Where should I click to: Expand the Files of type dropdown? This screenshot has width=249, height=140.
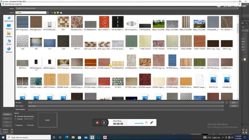click(x=223, y=106)
